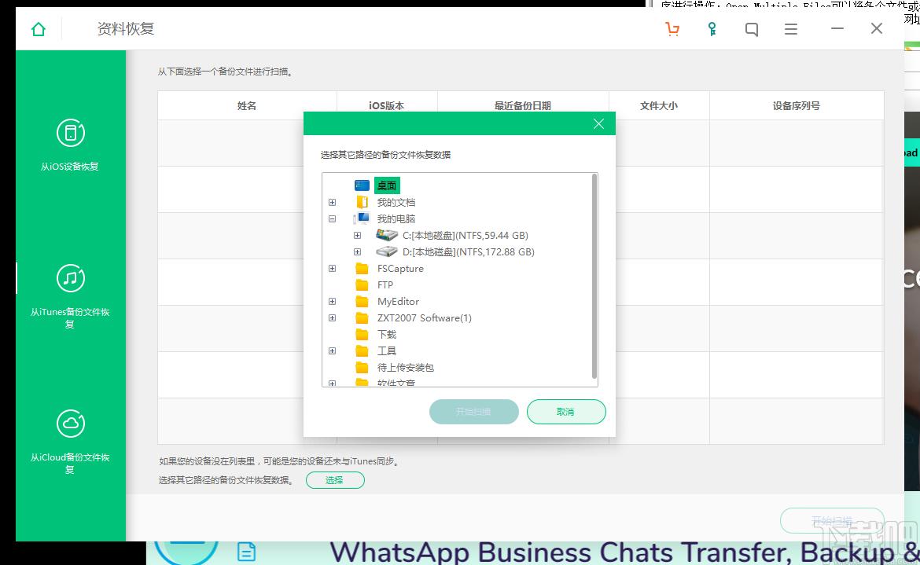
Task: Expand the MyEditor folder
Action: click(332, 301)
